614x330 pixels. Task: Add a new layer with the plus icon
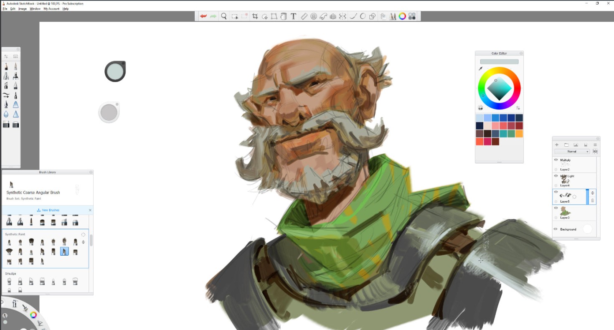[x=557, y=145]
